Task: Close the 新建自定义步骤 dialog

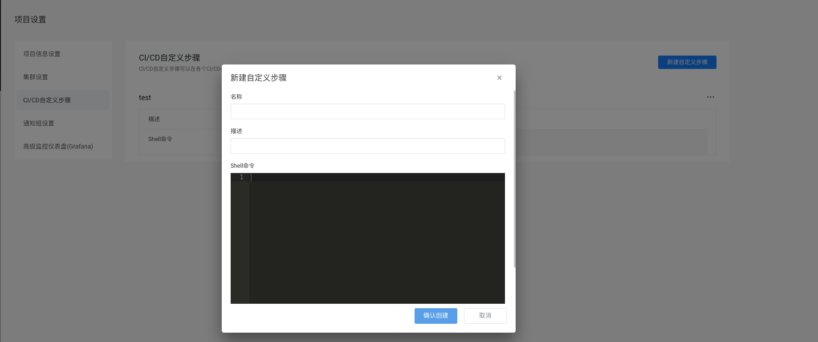Action: point(499,78)
